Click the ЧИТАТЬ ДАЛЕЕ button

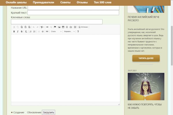[146, 58]
